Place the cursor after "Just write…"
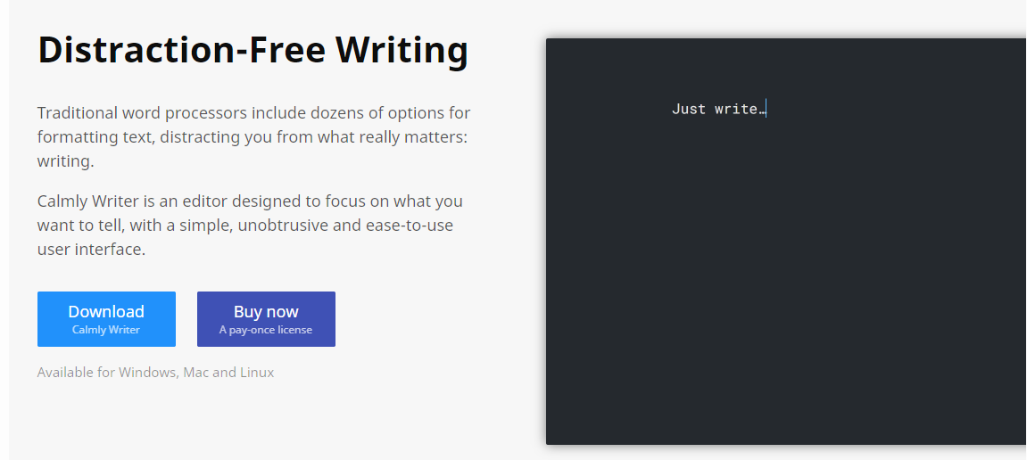Image resolution: width=1027 pixels, height=460 pixels. pyautogui.click(x=766, y=110)
